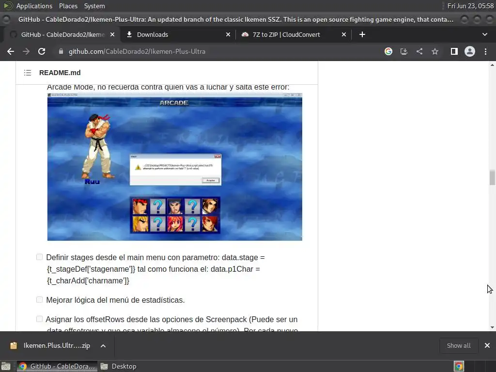The width and height of the screenshot is (496, 372).
Task: Close the GitHub CableDorado2 tab
Action: 112,34
